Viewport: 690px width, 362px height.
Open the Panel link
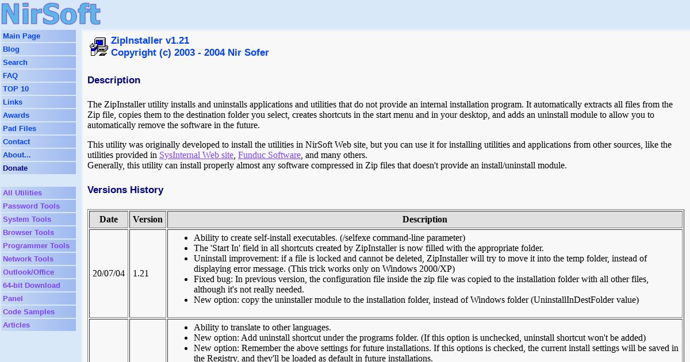coord(39,299)
